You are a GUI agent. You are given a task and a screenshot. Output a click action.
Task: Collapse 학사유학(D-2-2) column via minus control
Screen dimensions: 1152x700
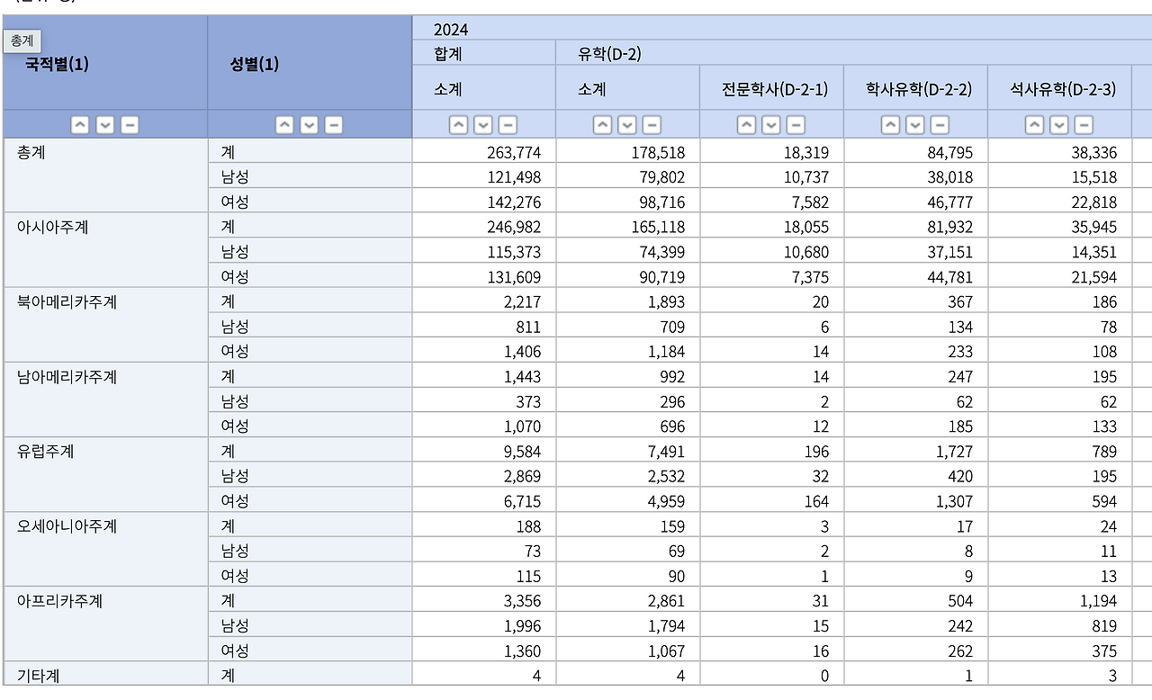(938, 124)
